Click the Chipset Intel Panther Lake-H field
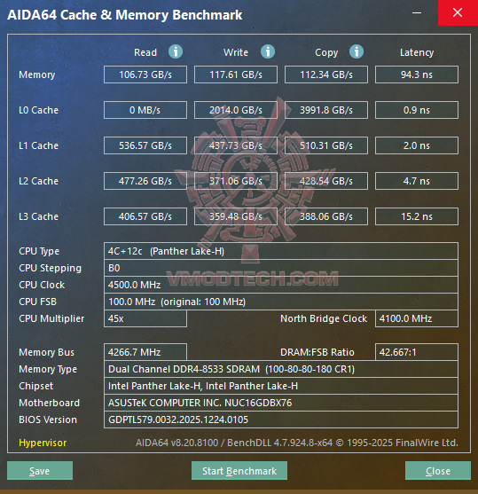 pos(281,386)
